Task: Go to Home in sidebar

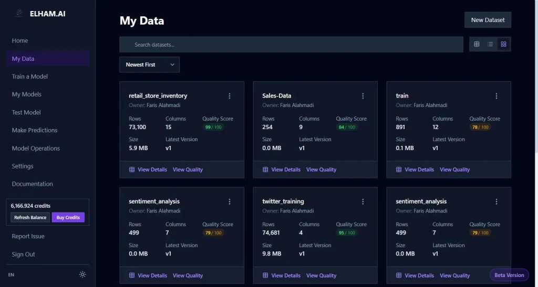Action: coord(20,40)
